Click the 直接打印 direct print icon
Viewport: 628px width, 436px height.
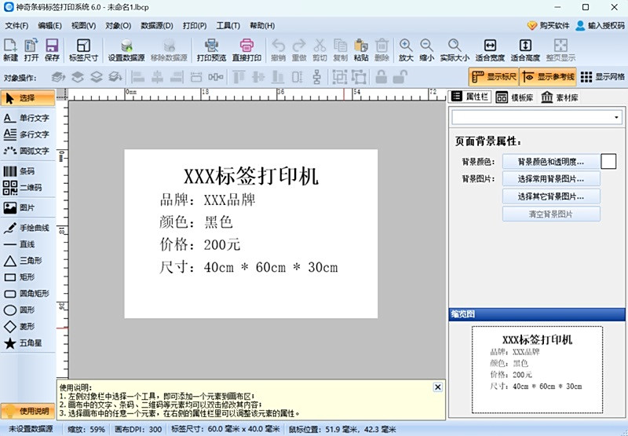coord(246,50)
